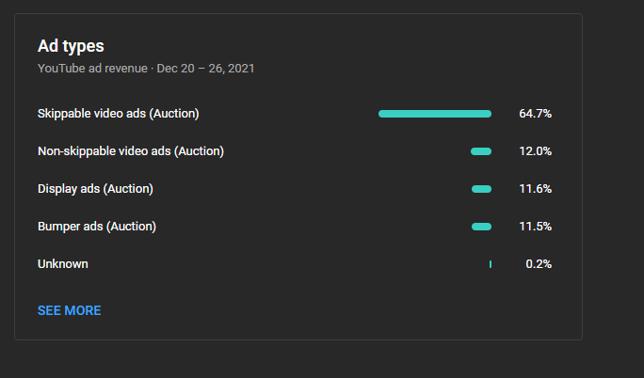
Task: Click the 11.6% percentage value
Action: pos(535,189)
